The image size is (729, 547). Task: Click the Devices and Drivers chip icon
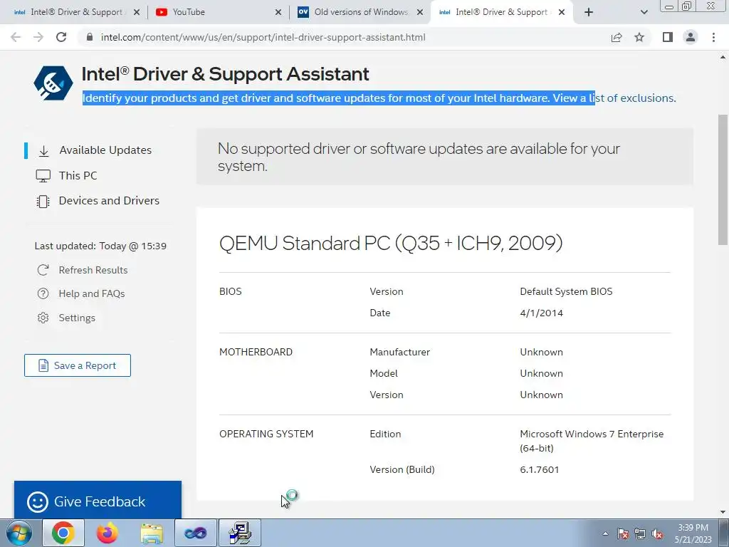[43, 202]
